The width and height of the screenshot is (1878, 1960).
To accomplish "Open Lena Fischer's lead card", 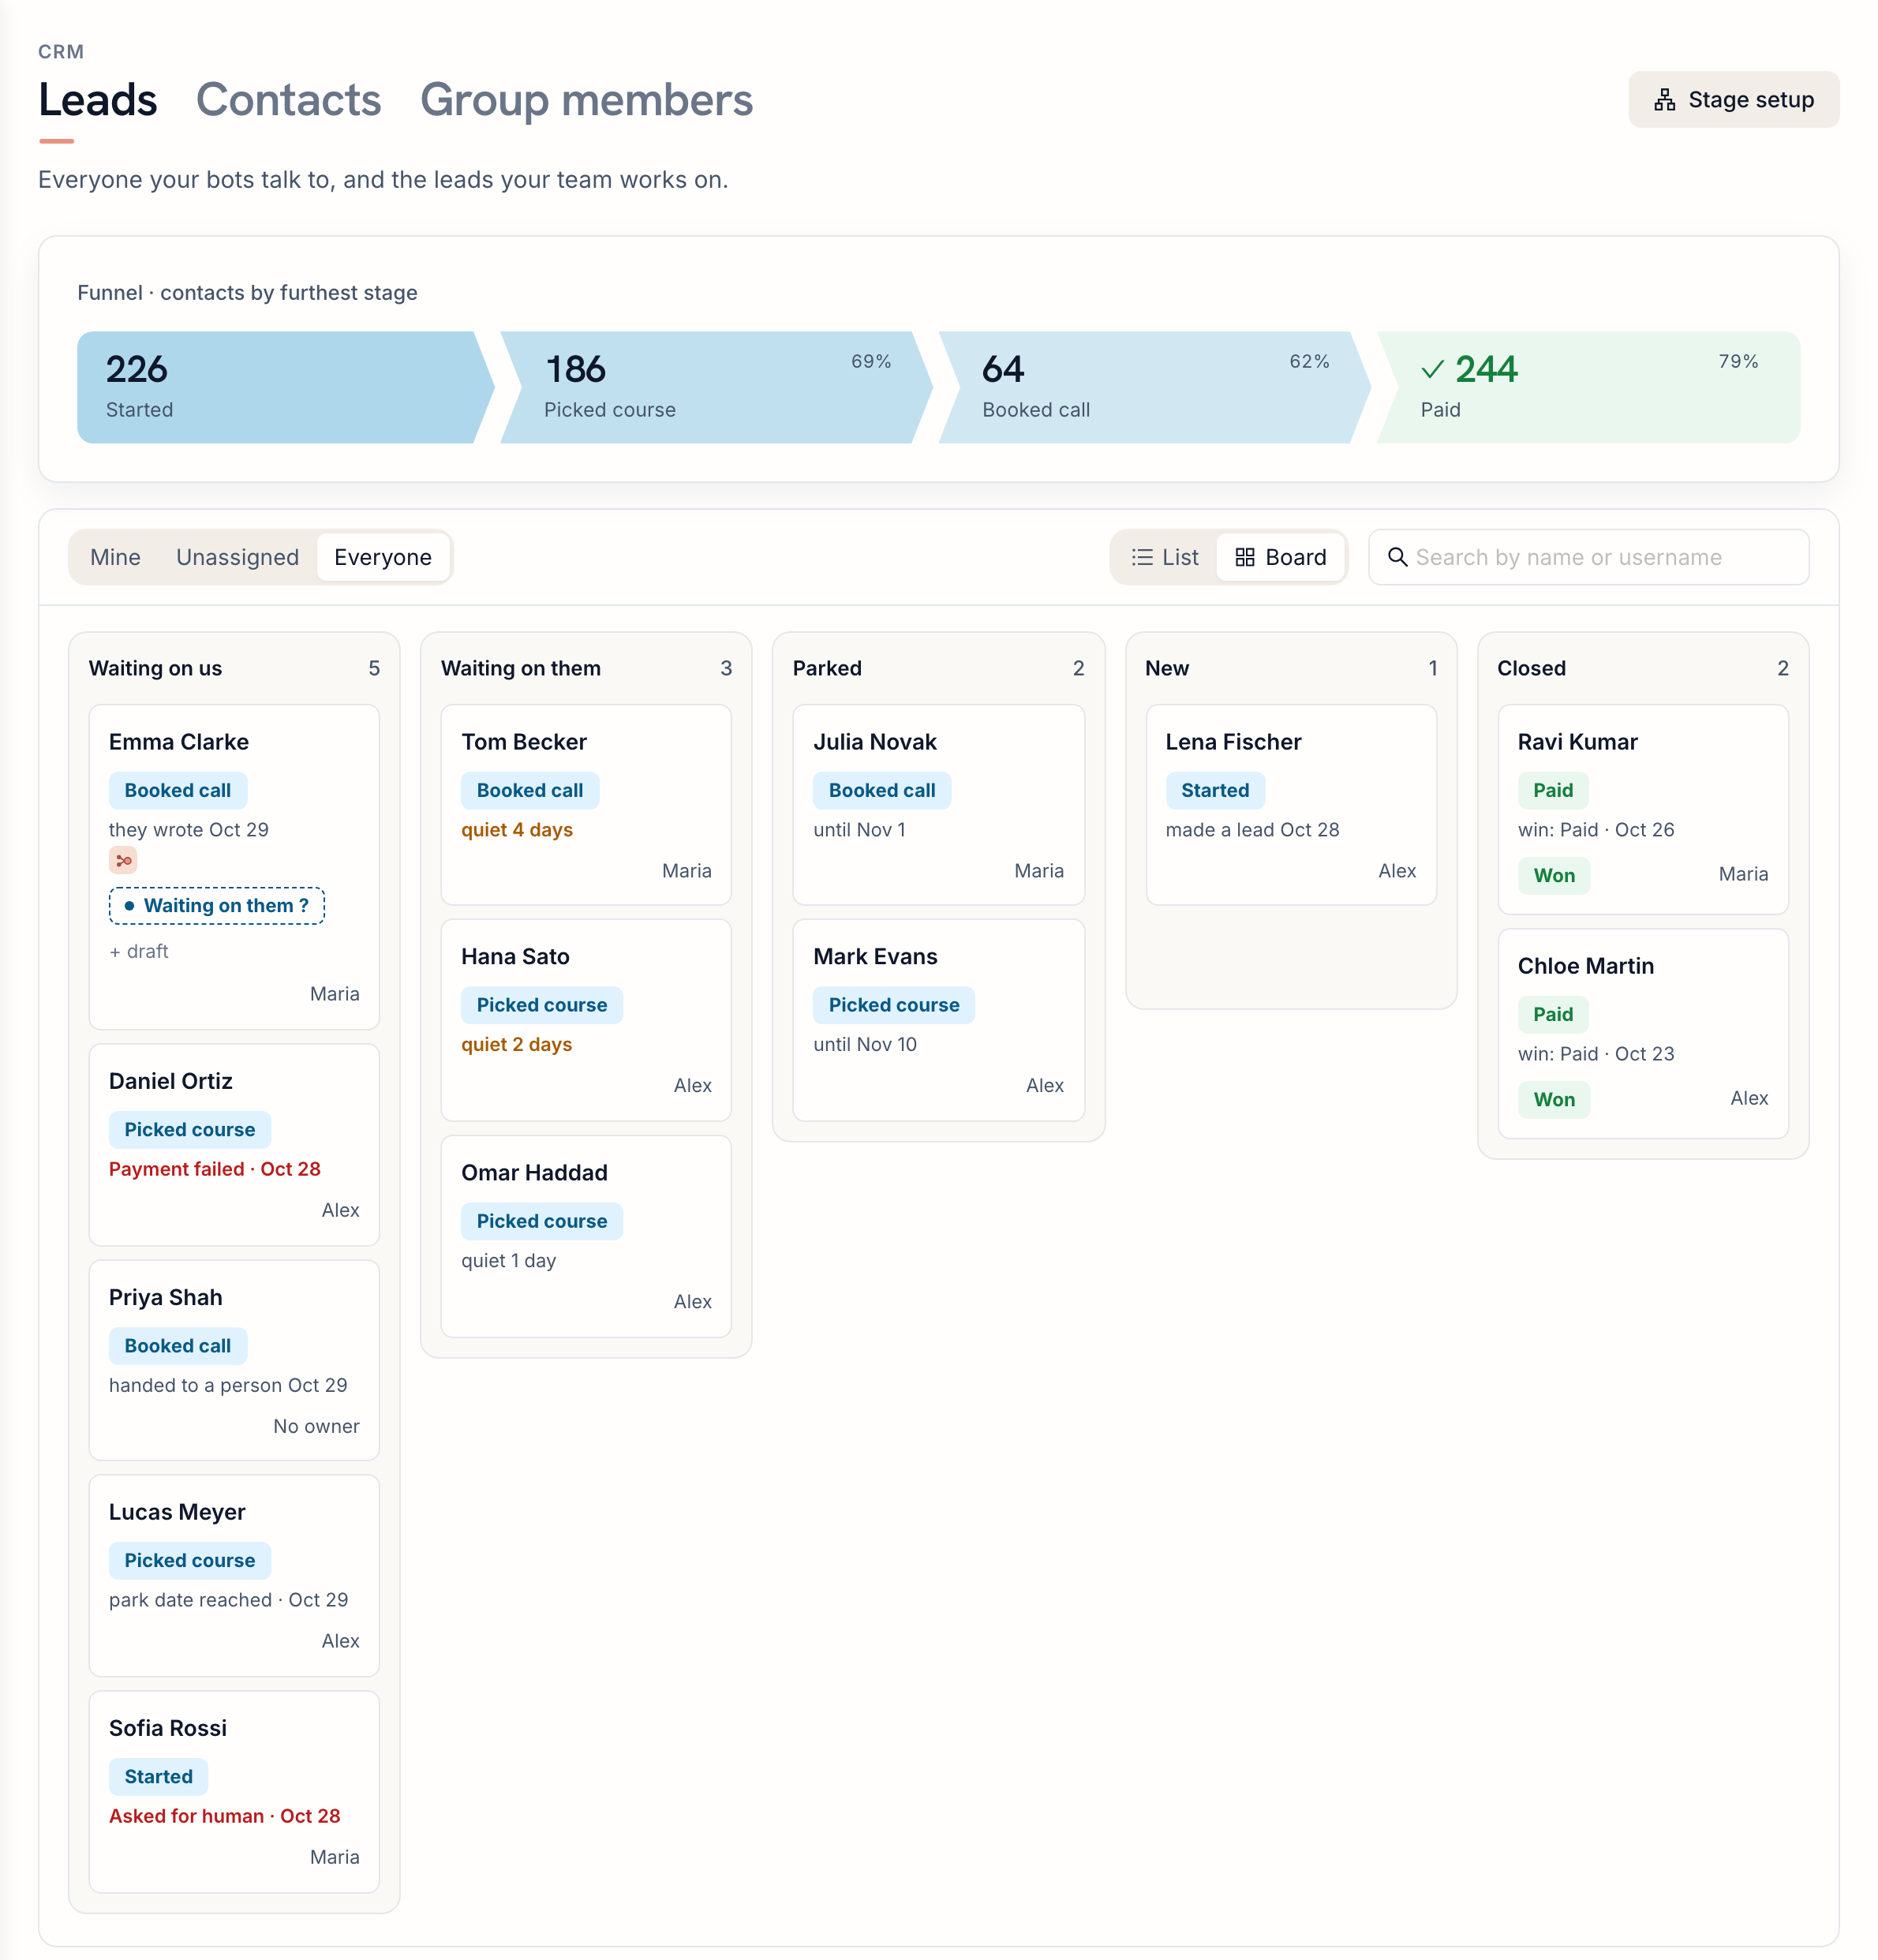I will pyautogui.click(x=1291, y=805).
